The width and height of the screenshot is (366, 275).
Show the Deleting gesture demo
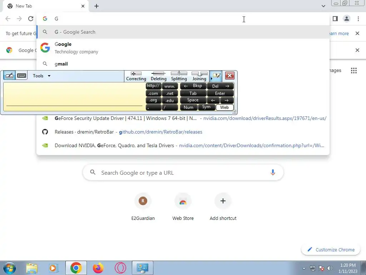(158, 76)
